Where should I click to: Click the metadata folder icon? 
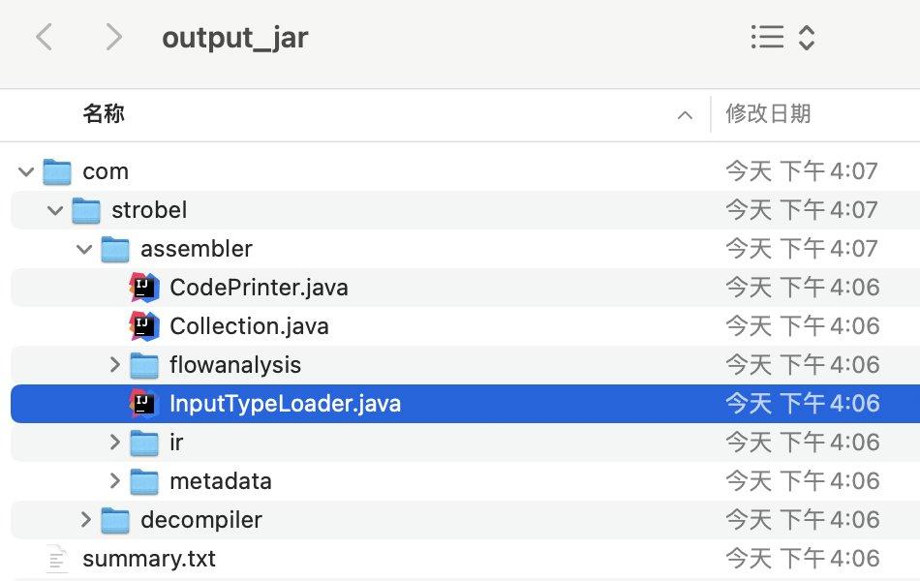tap(144, 481)
